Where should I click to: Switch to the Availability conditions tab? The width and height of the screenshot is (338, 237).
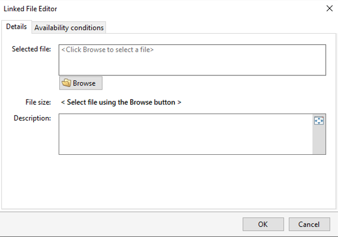[69, 28]
